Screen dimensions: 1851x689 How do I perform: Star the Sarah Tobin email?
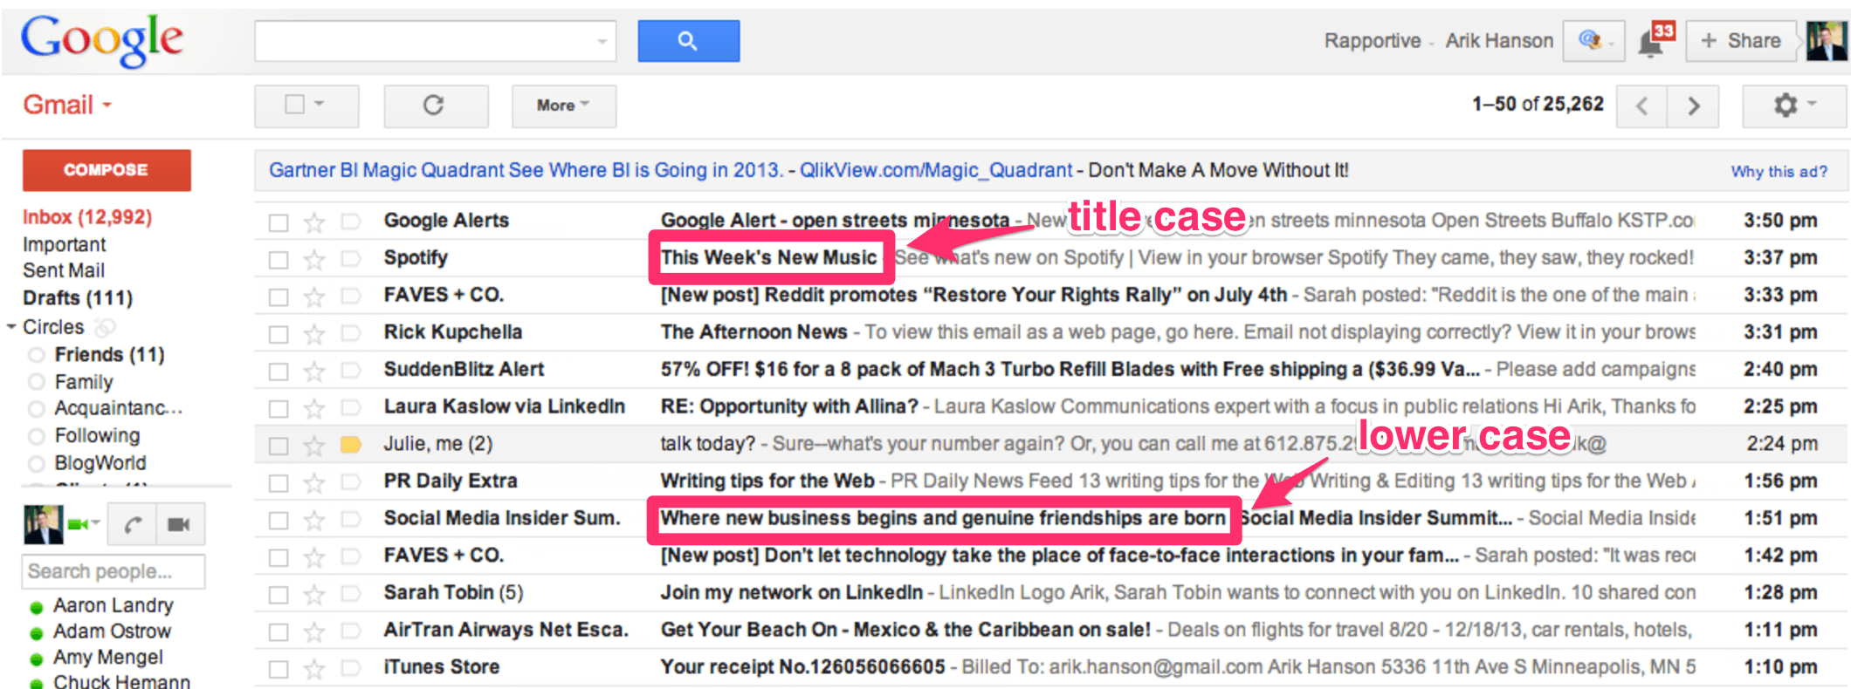(x=314, y=595)
